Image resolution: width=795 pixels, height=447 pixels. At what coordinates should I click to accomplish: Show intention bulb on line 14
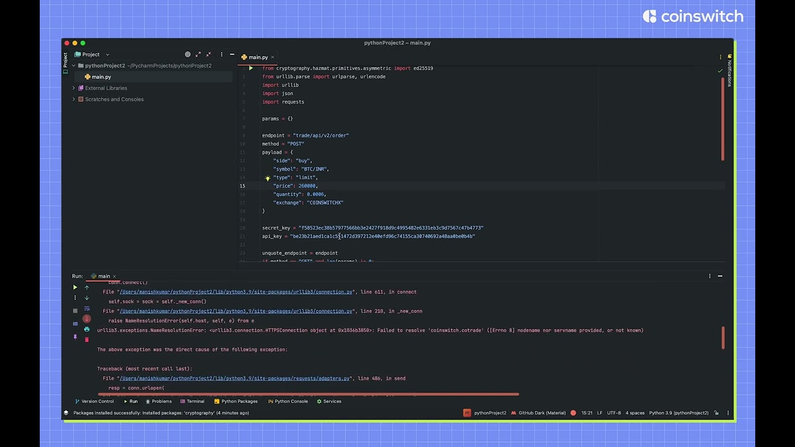(268, 178)
